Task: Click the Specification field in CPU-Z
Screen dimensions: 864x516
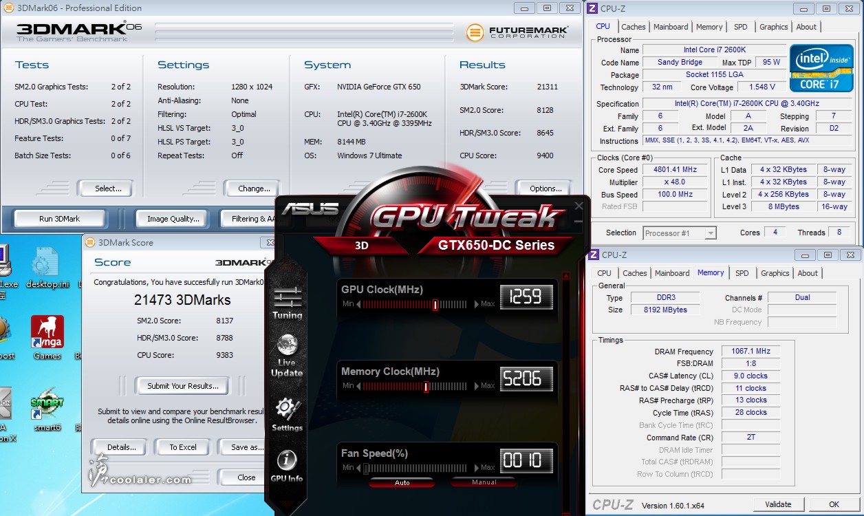Action: [x=748, y=104]
